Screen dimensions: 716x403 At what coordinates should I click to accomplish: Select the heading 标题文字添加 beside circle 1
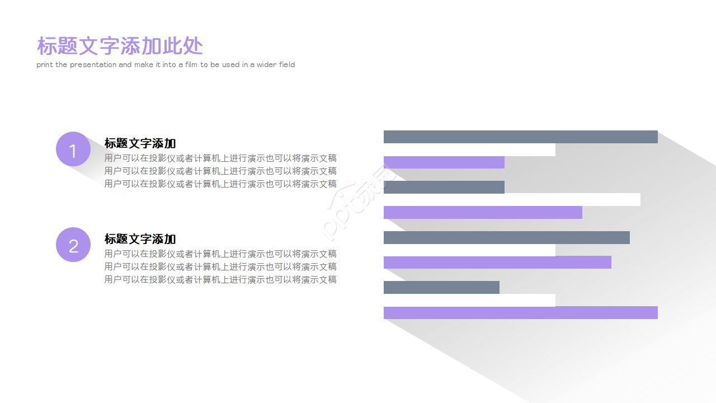click(139, 143)
